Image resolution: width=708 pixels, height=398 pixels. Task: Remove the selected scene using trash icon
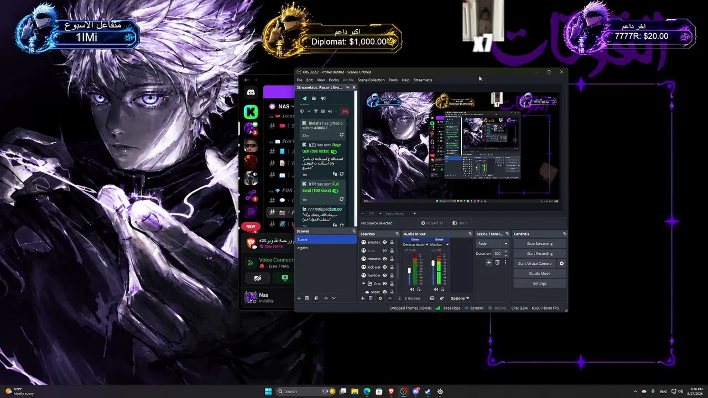[307, 298]
